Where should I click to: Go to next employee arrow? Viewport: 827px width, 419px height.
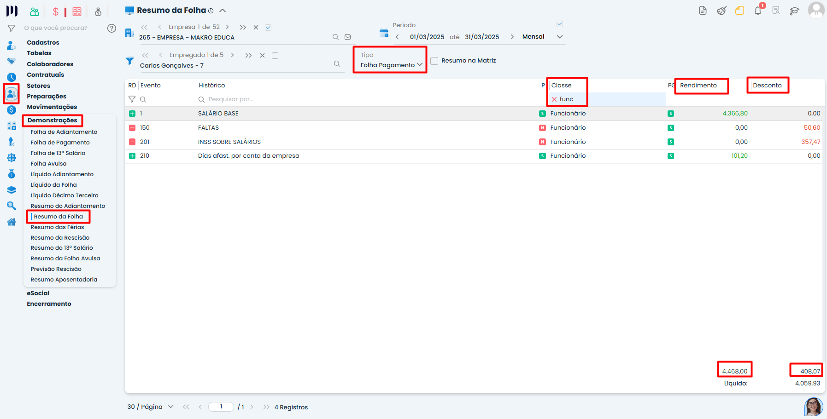232,55
